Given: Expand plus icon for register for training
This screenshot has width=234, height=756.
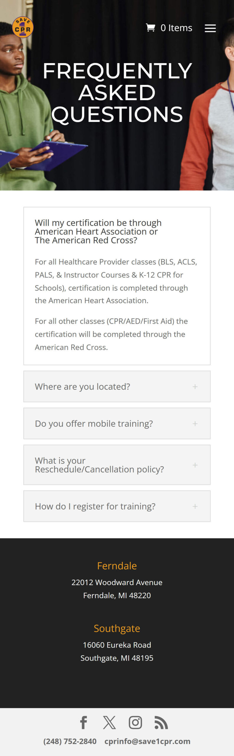Looking at the screenshot, I should click(195, 506).
